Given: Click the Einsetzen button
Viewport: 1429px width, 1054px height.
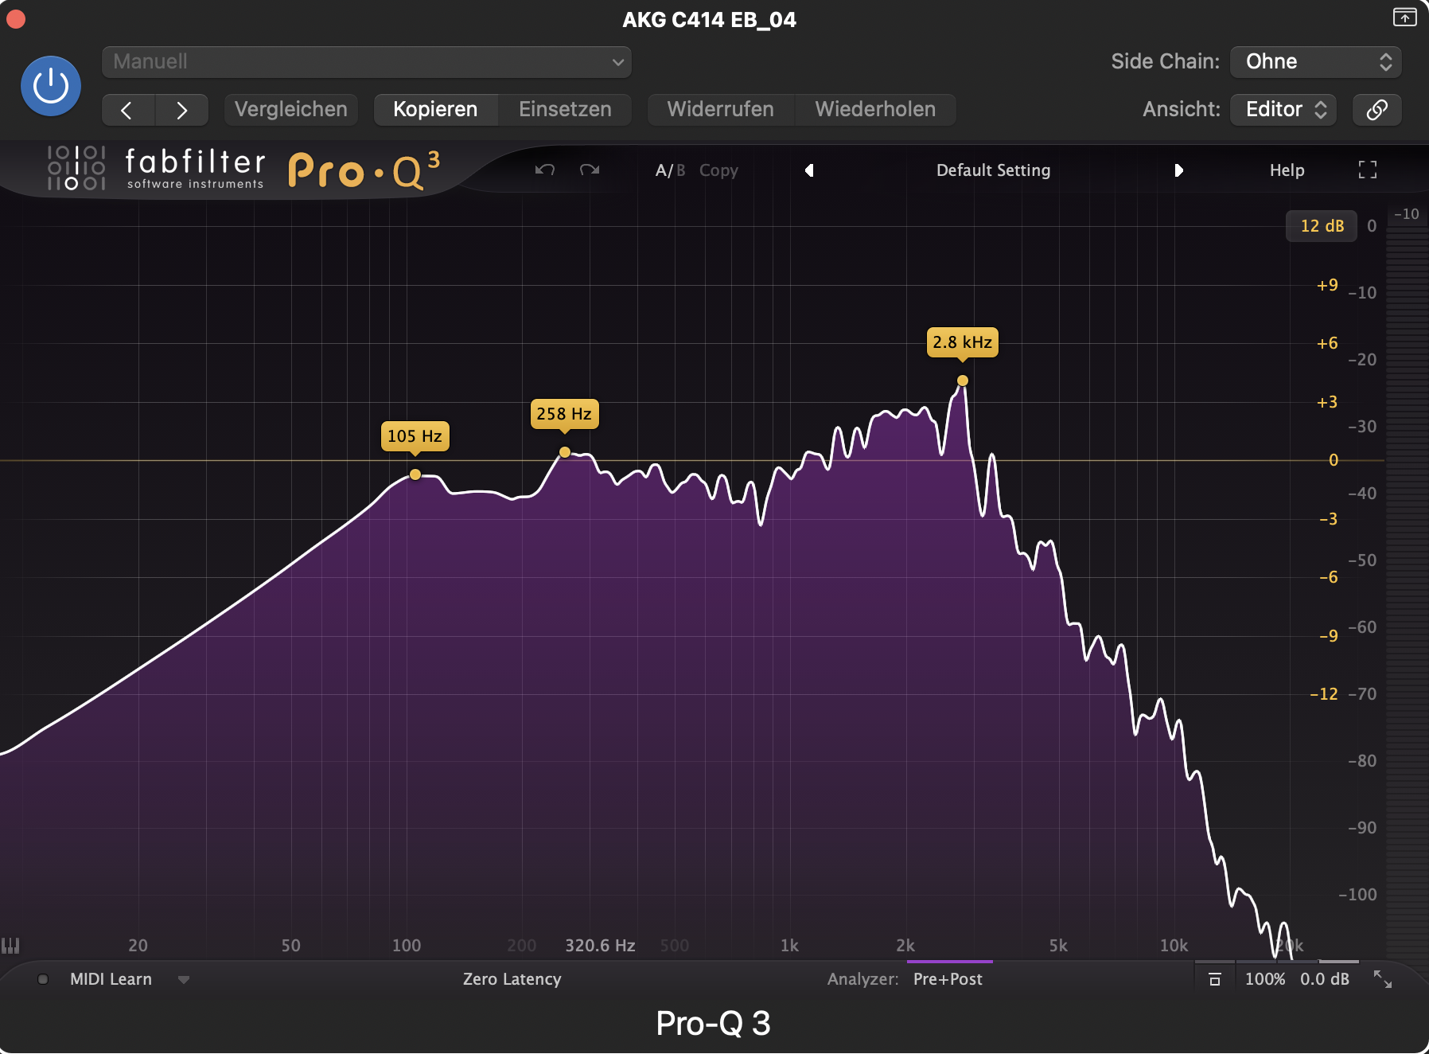Looking at the screenshot, I should click(x=565, y=110).
